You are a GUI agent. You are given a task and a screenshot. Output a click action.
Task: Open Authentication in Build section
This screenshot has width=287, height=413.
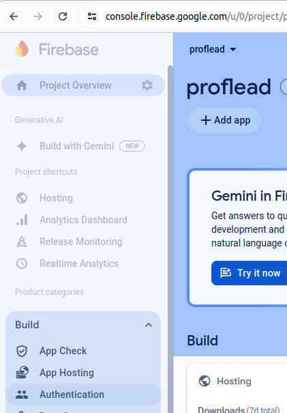tap(83, 395)
